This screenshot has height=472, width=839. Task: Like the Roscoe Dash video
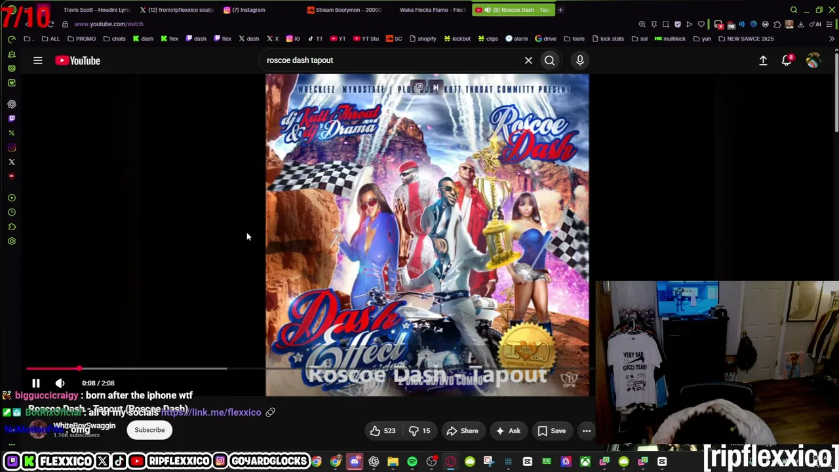pos(383,431)
